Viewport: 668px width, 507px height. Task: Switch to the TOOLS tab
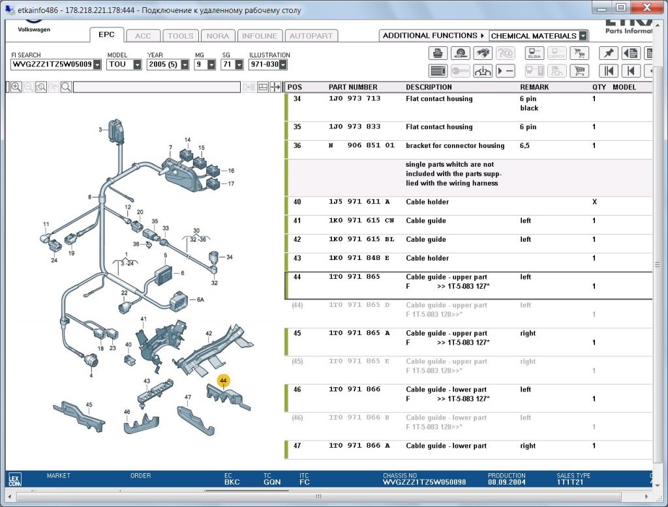[180, 36]
